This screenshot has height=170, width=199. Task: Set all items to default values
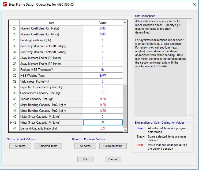point(20,146)
